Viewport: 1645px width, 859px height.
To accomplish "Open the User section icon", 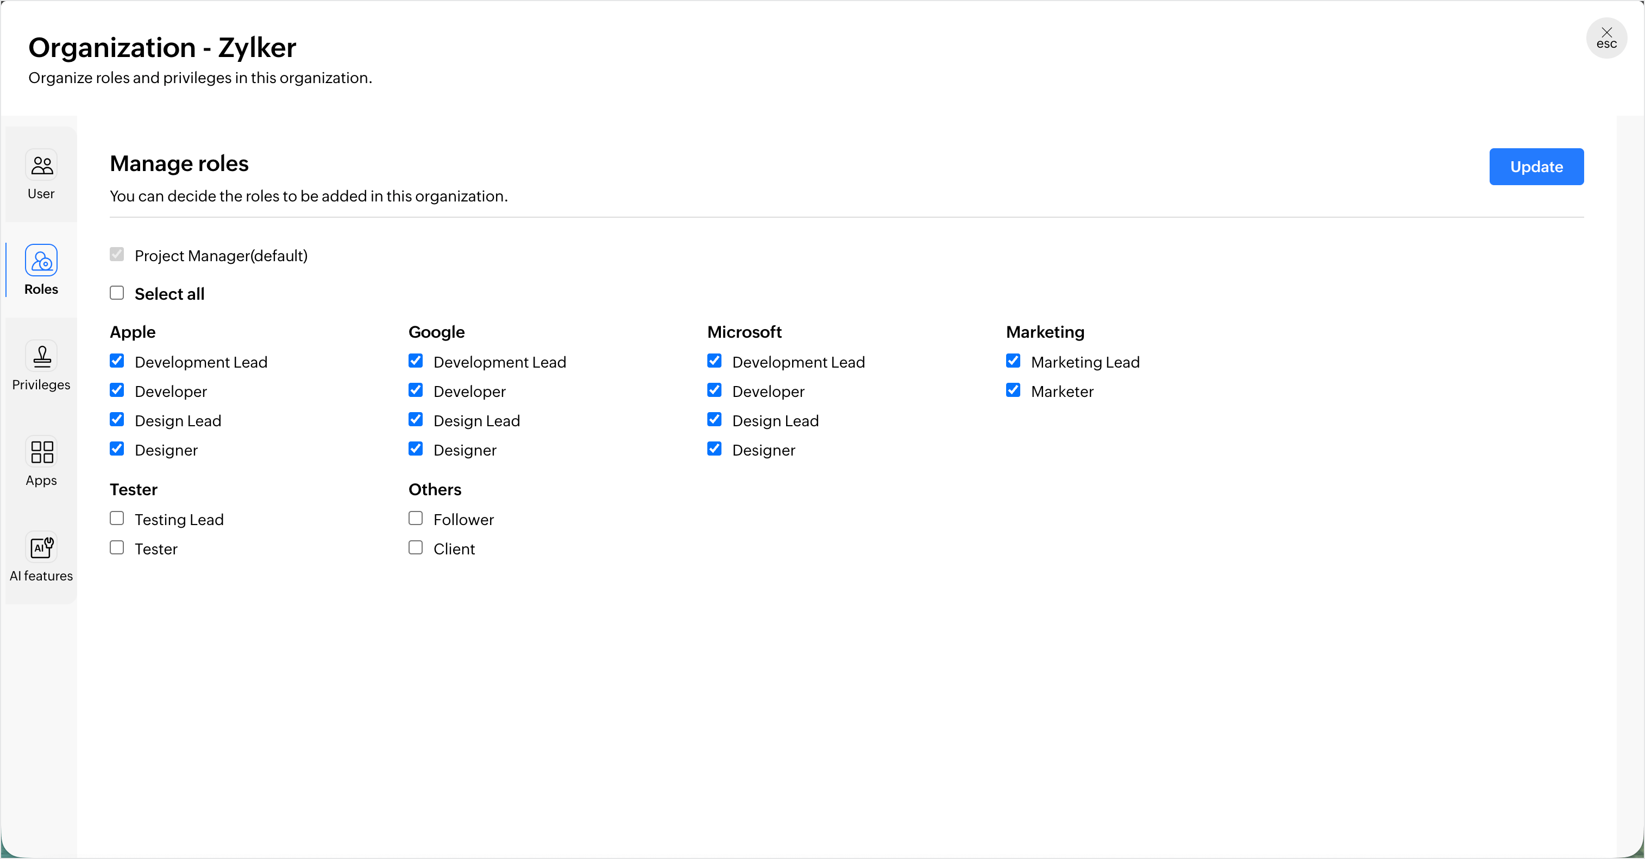I will pos(41,165).
